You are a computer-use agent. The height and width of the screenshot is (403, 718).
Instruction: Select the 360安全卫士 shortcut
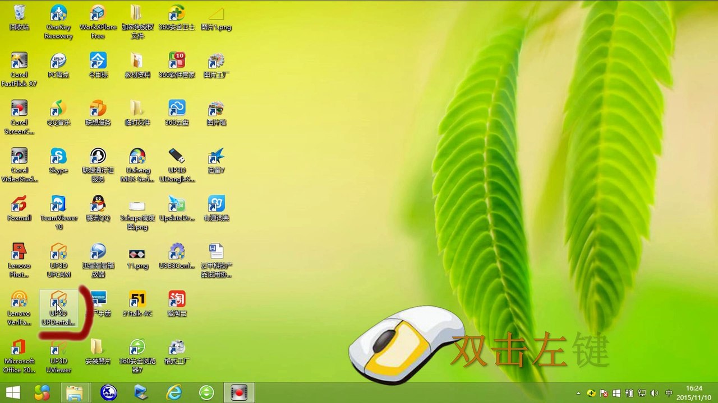(177, 17)
